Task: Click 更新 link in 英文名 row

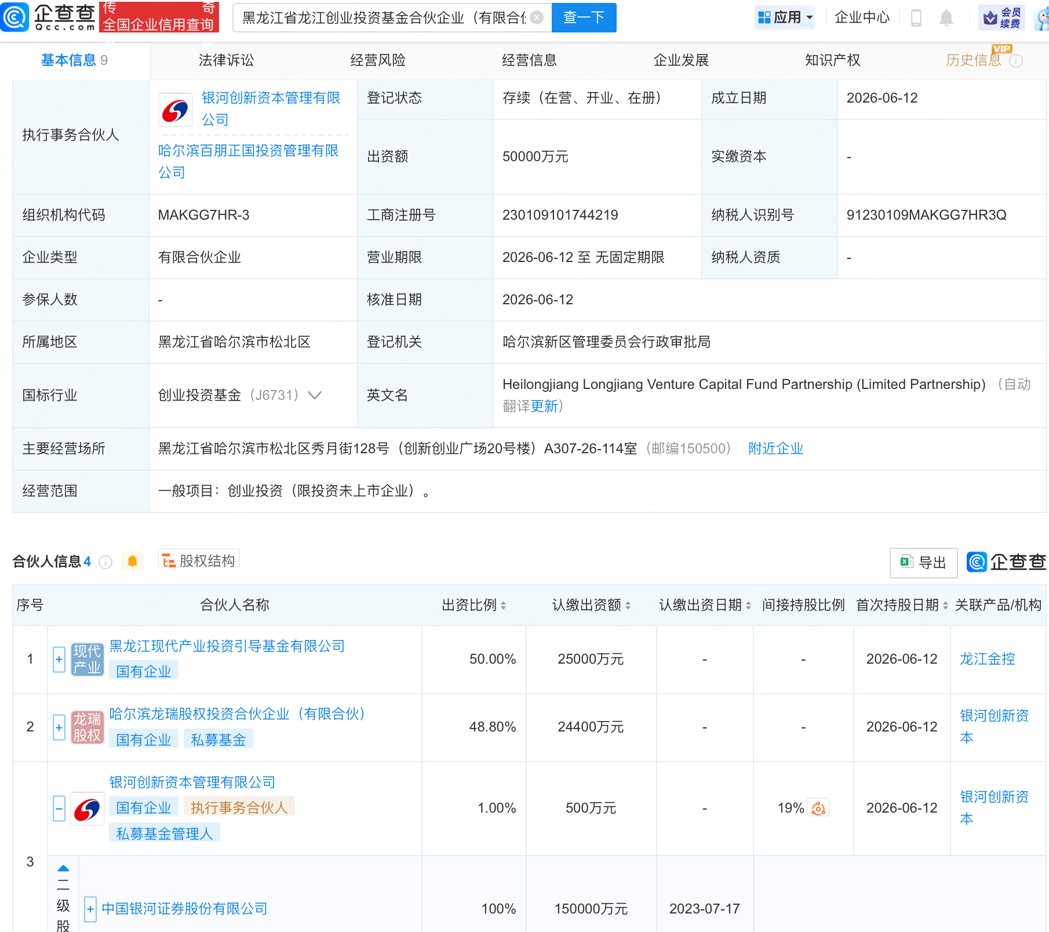Action: click(544, 406)
